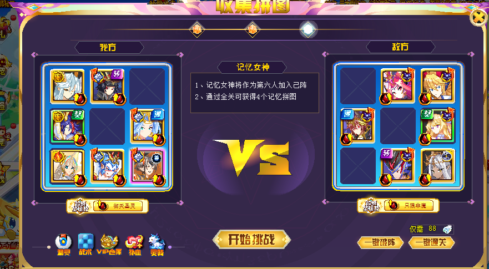
Task: Click the blood drop icon on 御天圣灵 bar
Action: click(x=100, y=206)
